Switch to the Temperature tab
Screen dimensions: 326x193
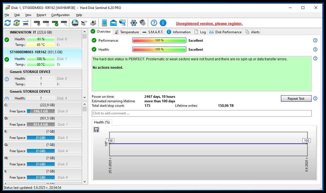point(127,32)
